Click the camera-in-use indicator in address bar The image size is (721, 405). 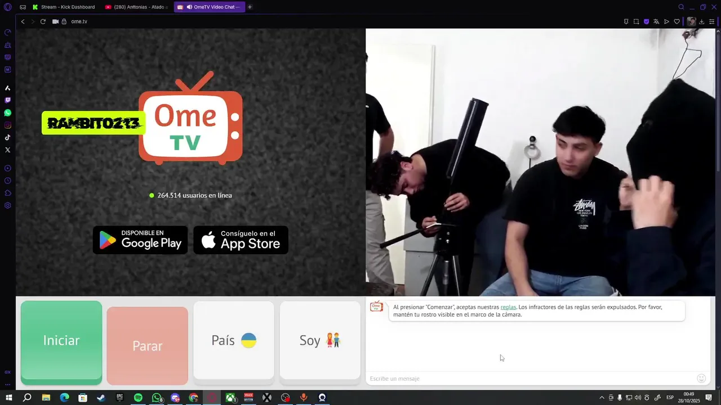(x=55, y=21)
